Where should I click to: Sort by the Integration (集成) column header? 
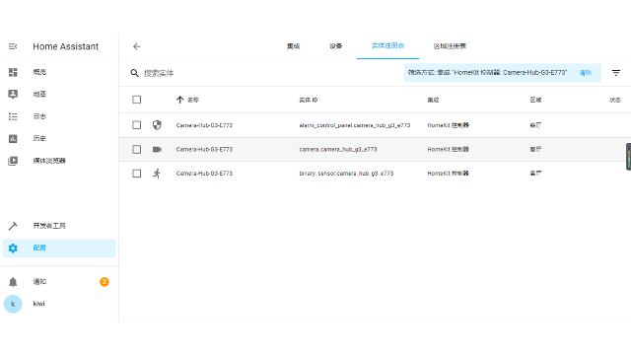(x=433, y=100)
